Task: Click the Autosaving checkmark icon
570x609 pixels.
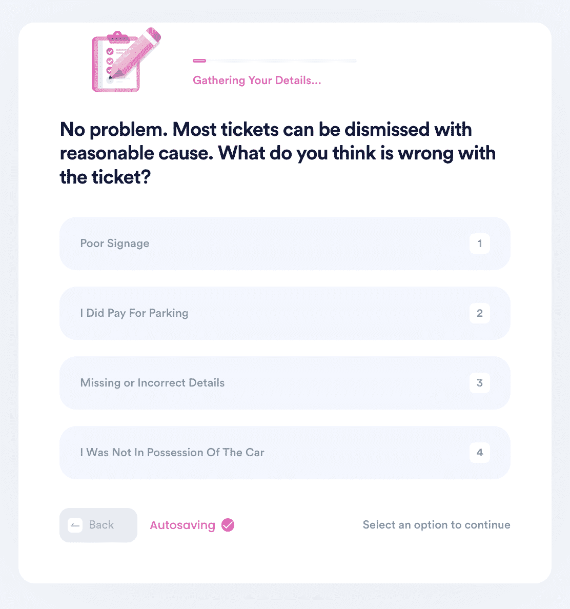Action: click(228, 525)
